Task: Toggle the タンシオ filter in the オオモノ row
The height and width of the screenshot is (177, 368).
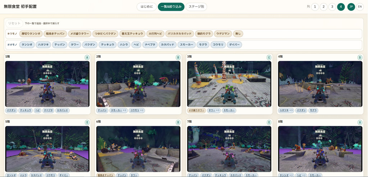Action: (x=27, y=45)
